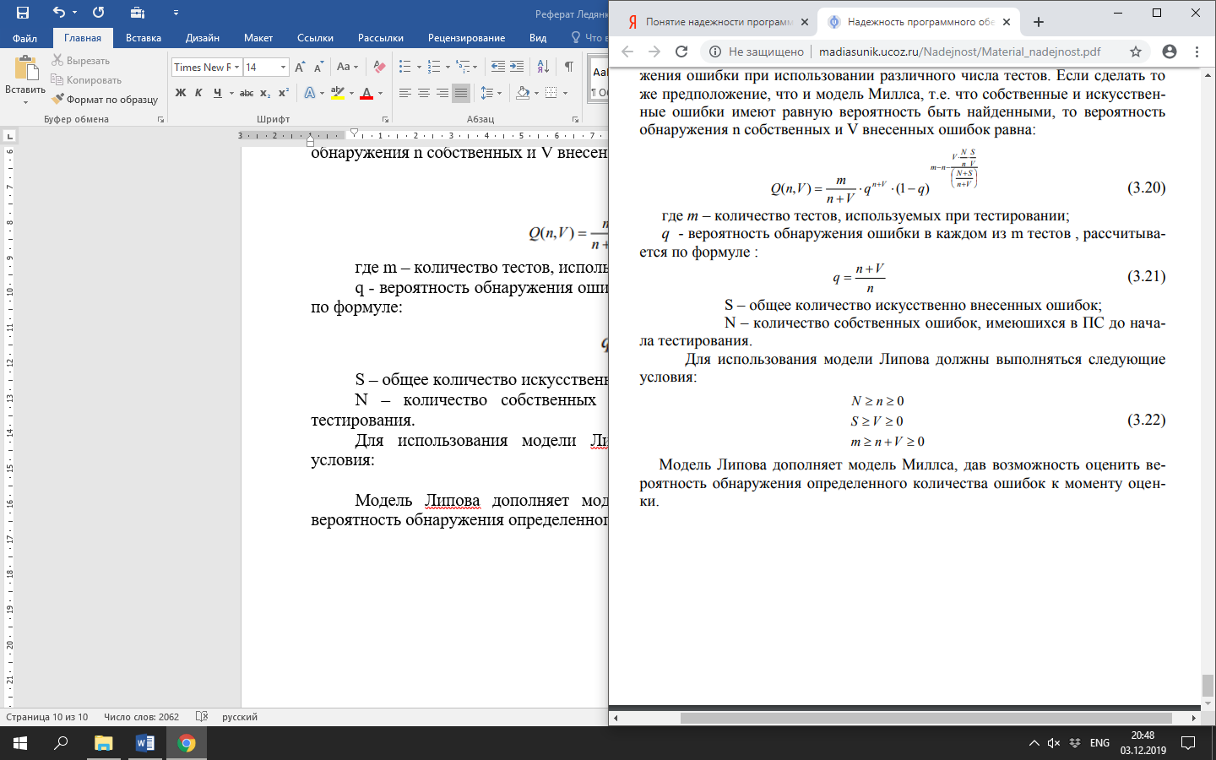1216x760 pixels.
Task: Switch to the Дизайн ribbon tab
Action: tap(203, 38)
